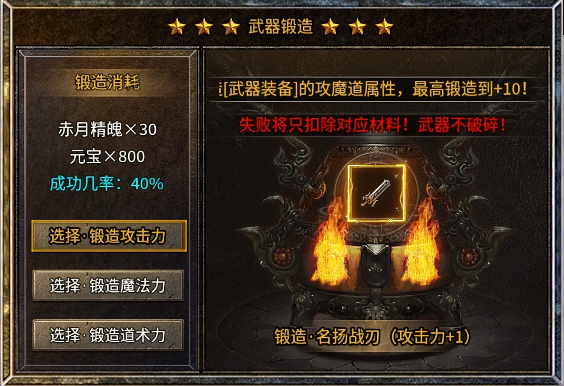Screen dimensions: 564x386
Task: Click the 元宝×800 cost line
Action: pos(107,156)
